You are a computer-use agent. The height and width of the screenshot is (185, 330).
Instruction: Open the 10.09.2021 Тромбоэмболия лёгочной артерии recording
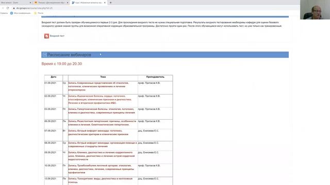101,169
